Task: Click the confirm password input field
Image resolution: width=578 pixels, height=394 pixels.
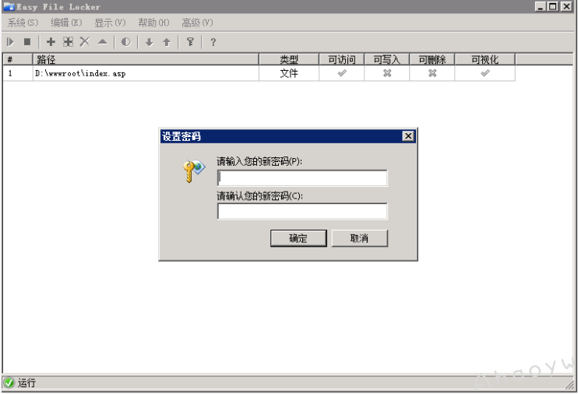Action: pos(301,211)
